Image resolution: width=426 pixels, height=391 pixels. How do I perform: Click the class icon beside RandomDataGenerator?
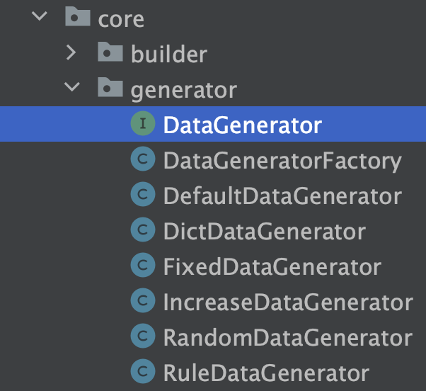click(143, 337)
